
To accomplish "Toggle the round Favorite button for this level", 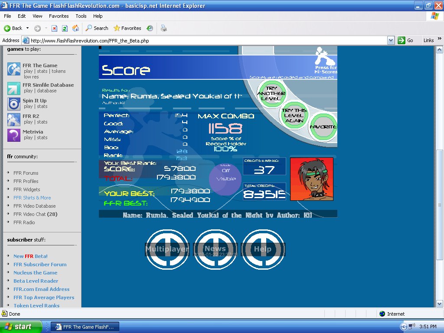I will pos(323,127).
